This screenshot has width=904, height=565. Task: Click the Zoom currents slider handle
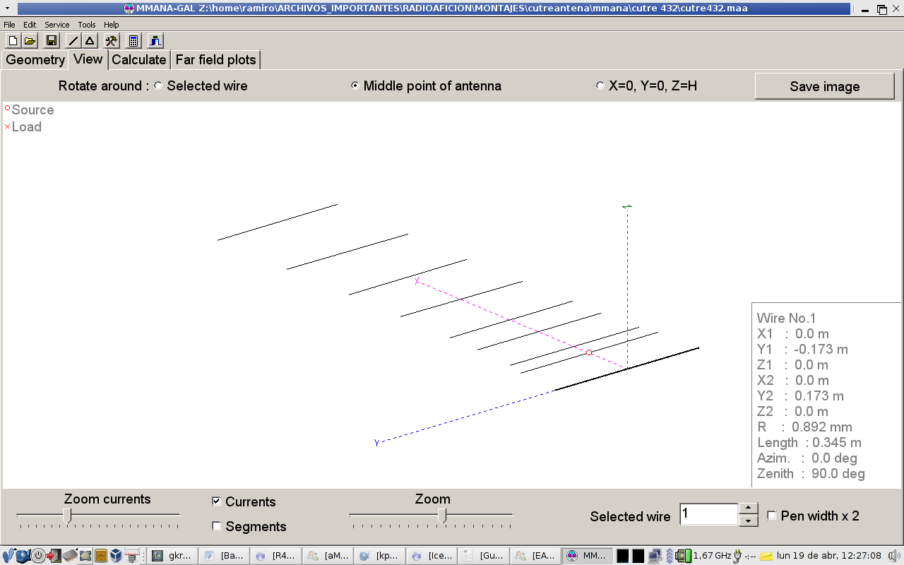tap(67, 516)
